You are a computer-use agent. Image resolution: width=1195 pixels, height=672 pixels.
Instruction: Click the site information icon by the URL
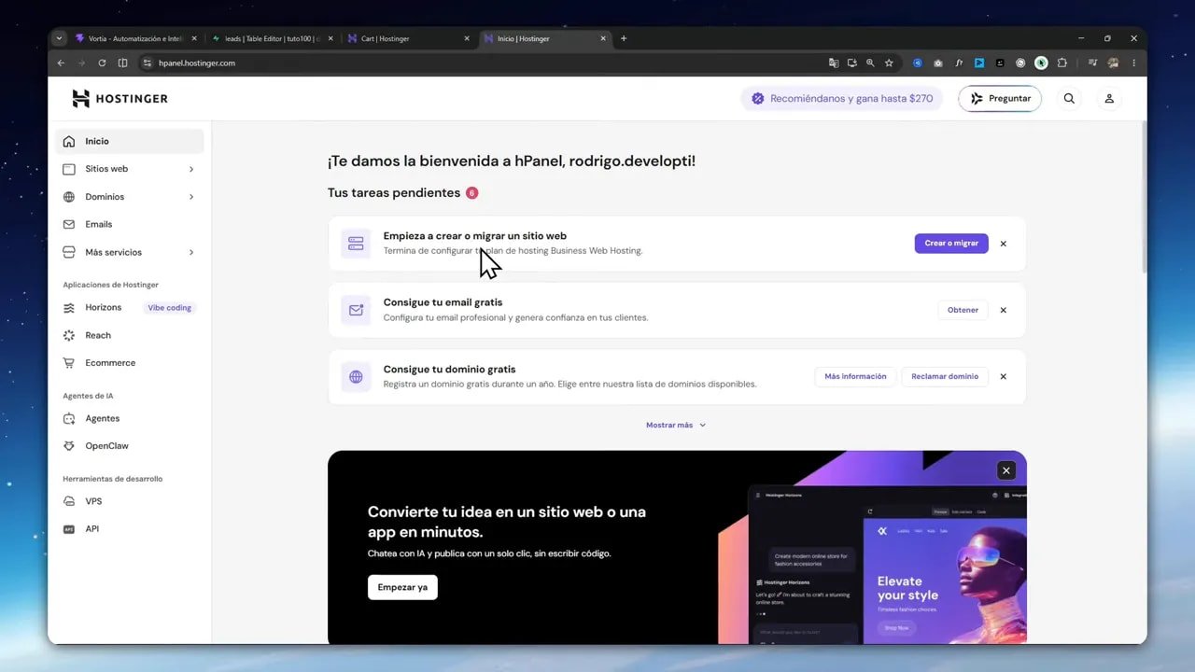click(147, 63)
